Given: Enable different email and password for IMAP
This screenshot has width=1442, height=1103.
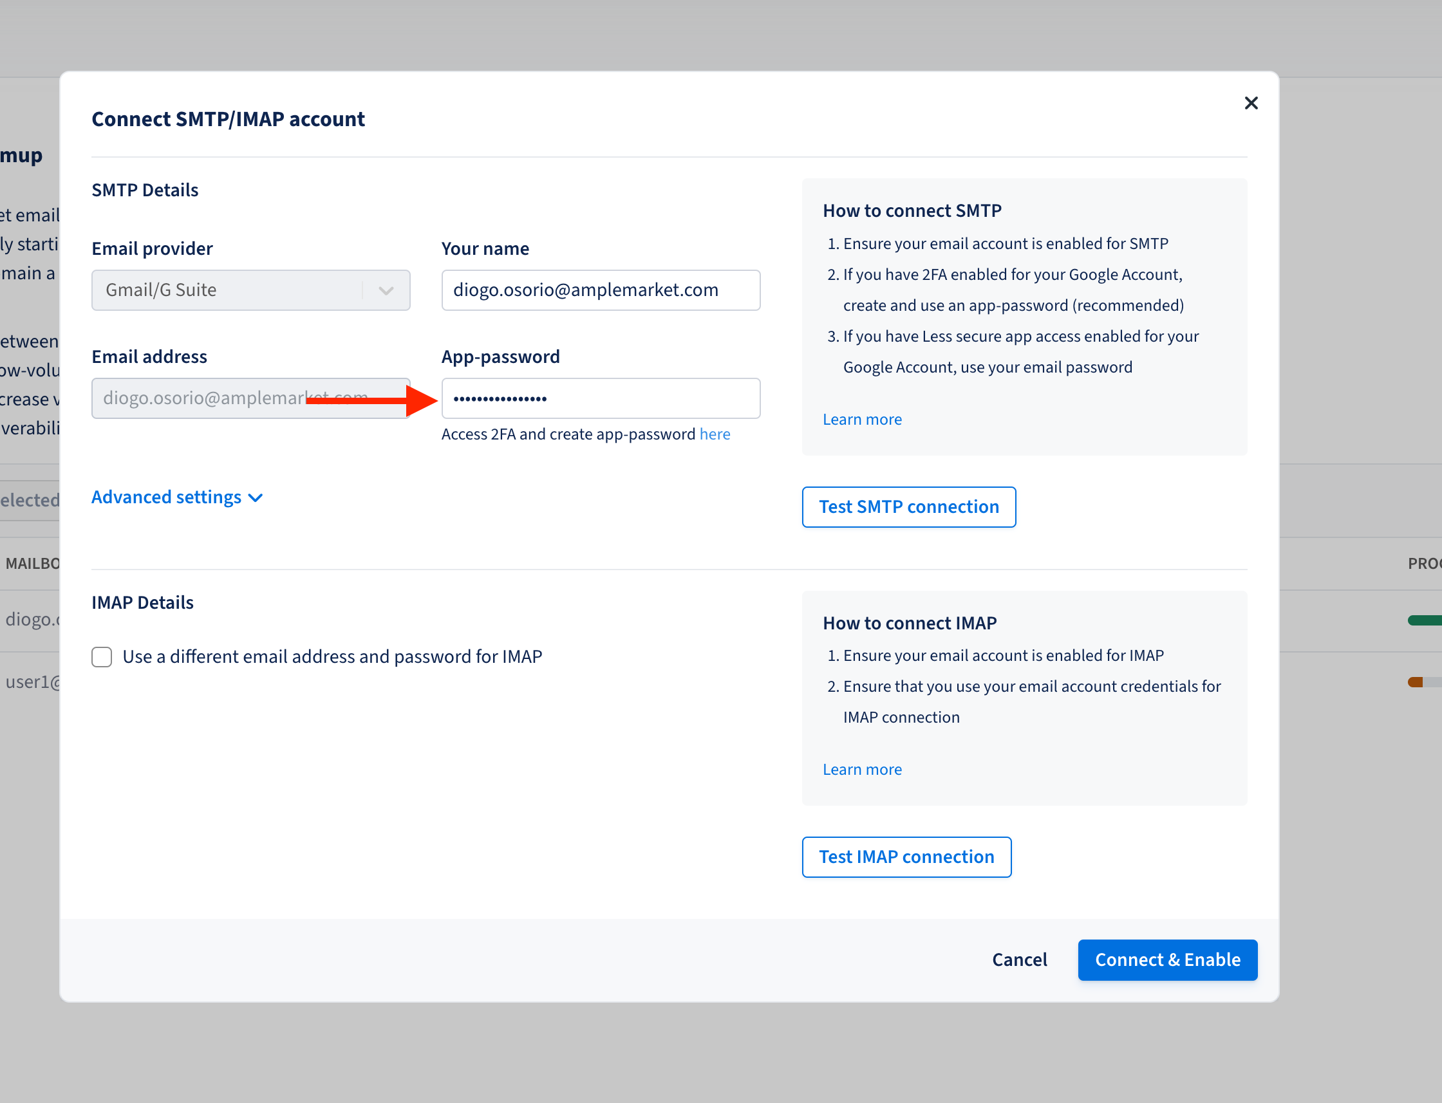Looking at the screenshot, I should coord(102,656).
